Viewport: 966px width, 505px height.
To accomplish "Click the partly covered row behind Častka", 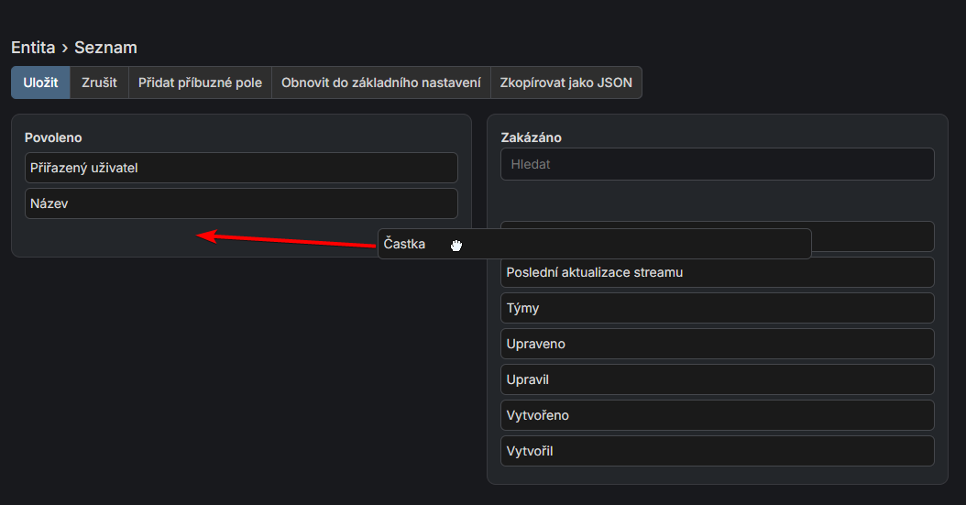I will pyautogui.click(x=873, y=236).
